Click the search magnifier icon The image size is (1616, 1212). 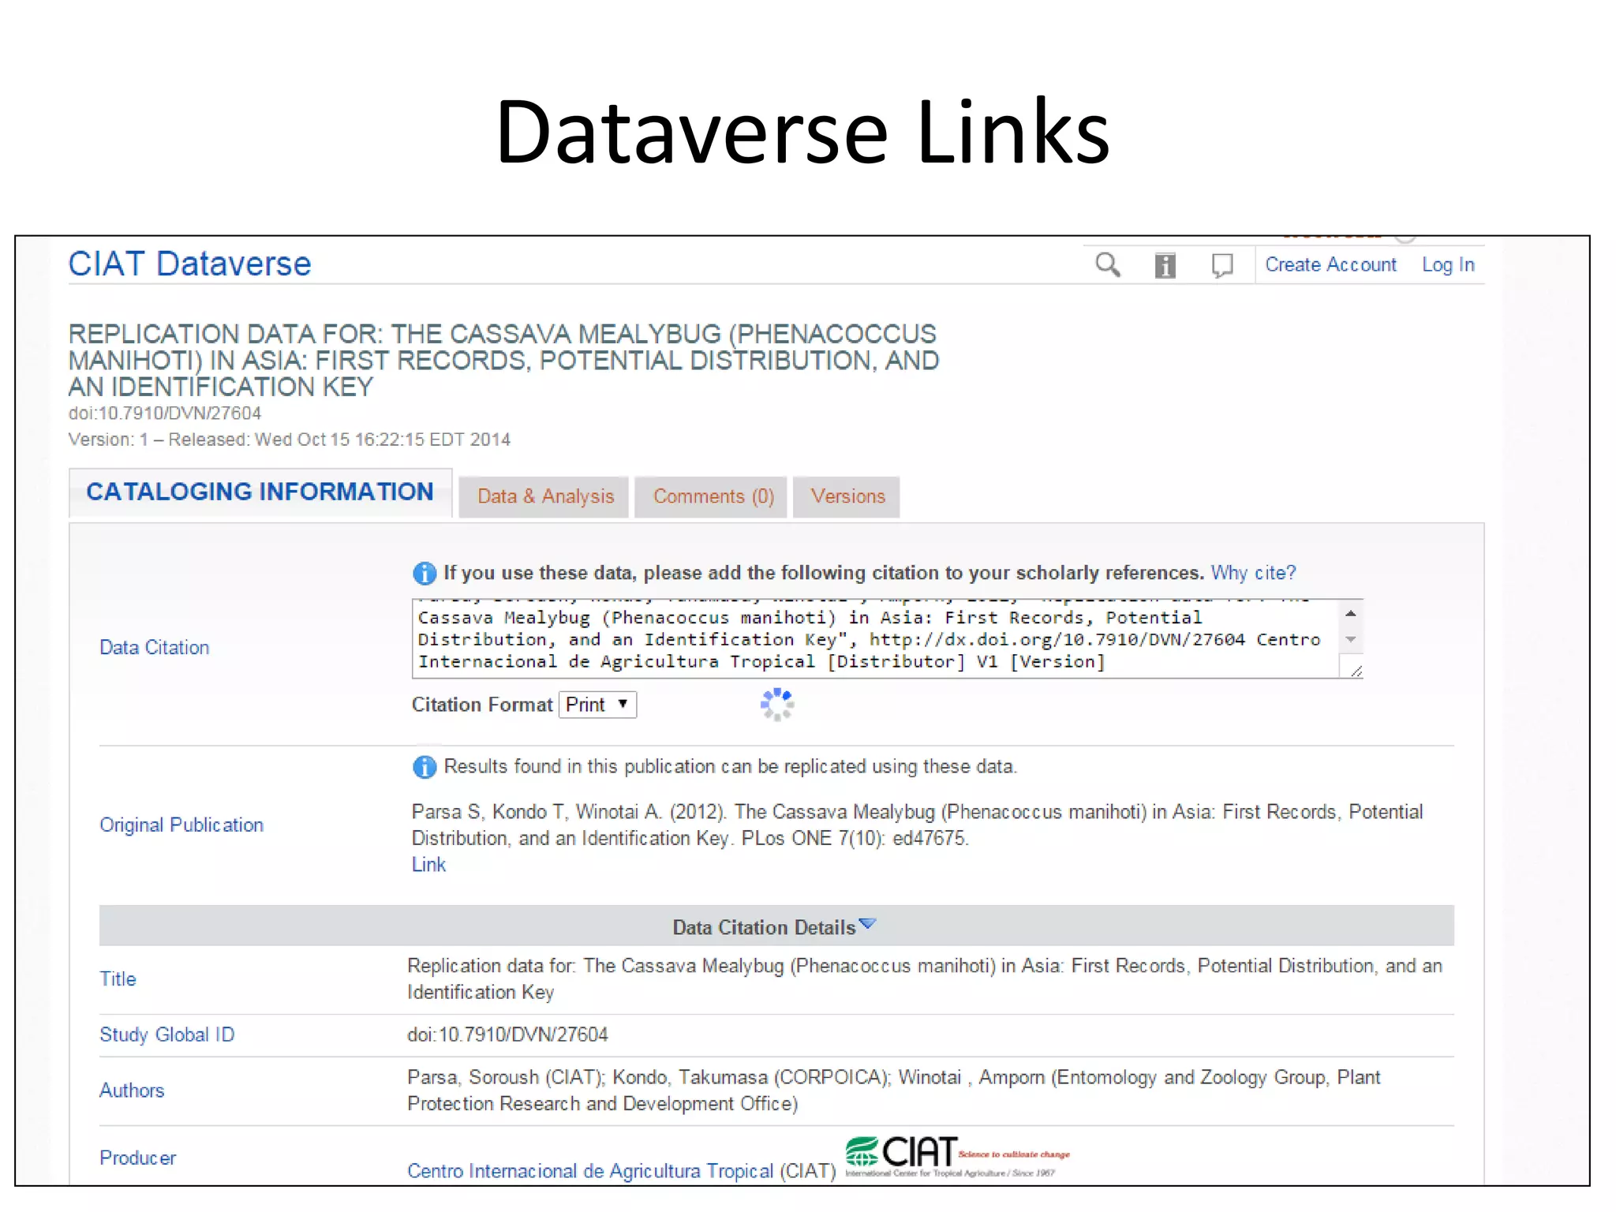pos(1108,265)
